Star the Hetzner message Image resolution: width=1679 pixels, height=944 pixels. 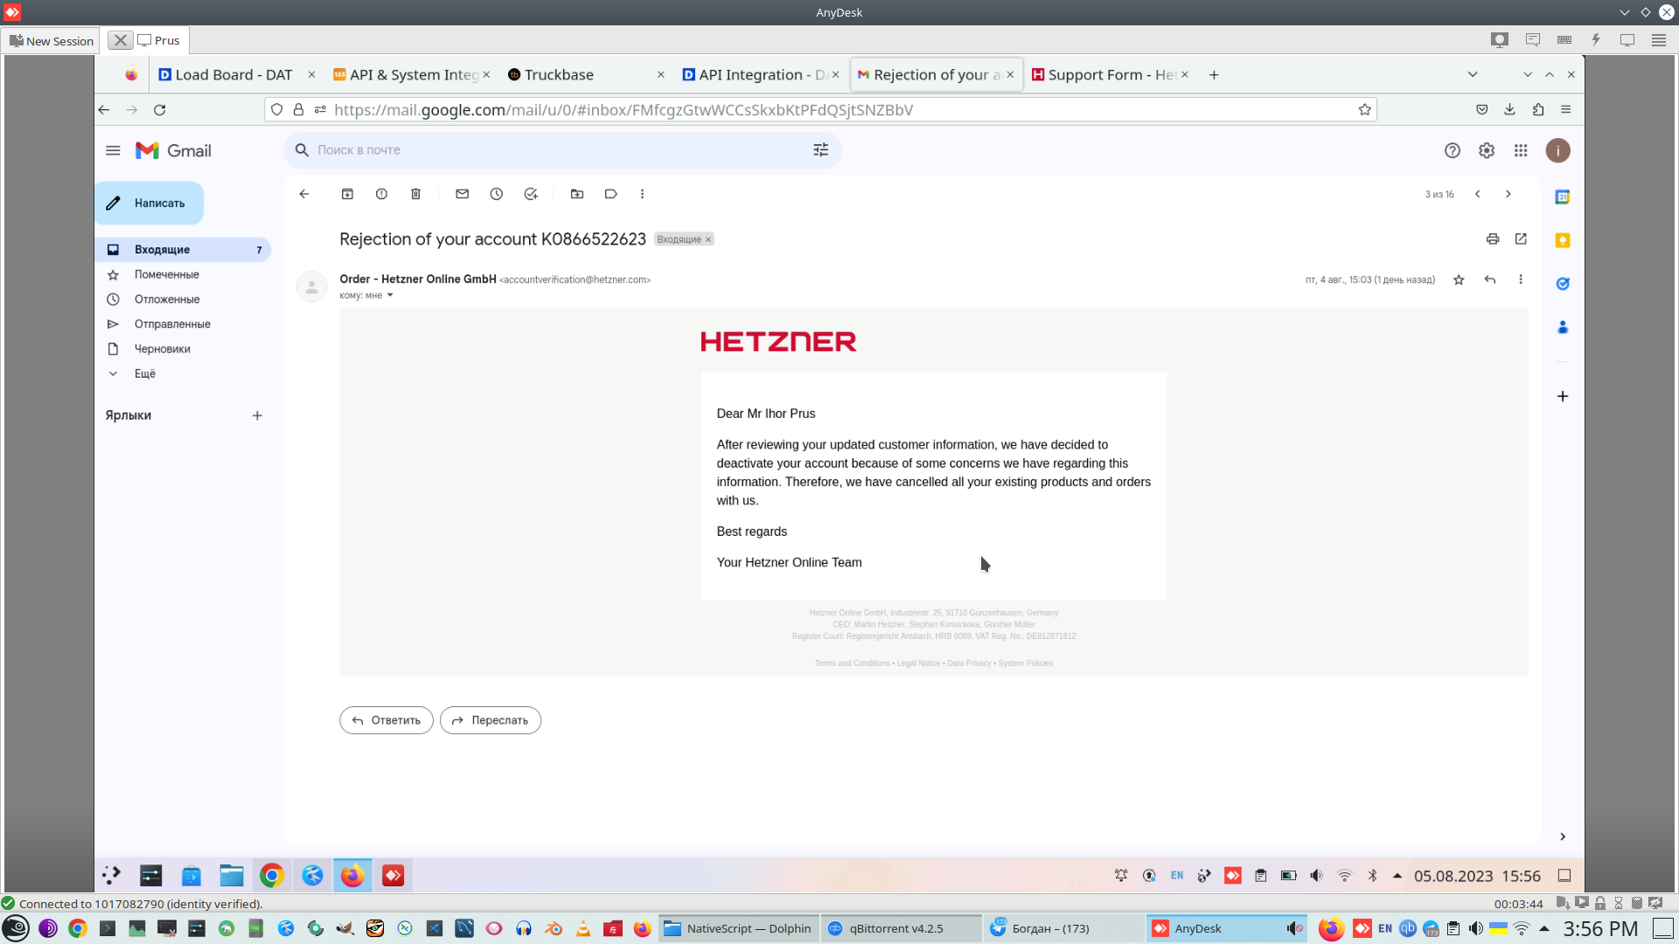coord(1459,280)
